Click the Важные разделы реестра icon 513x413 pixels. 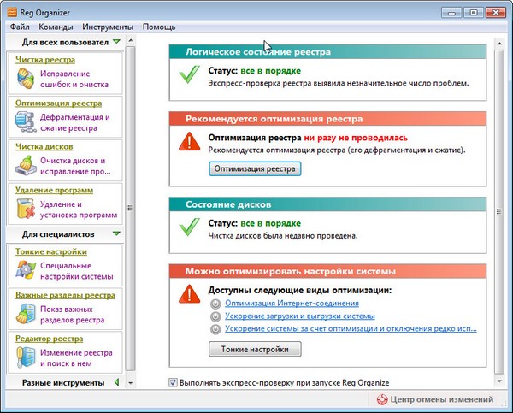26,314
